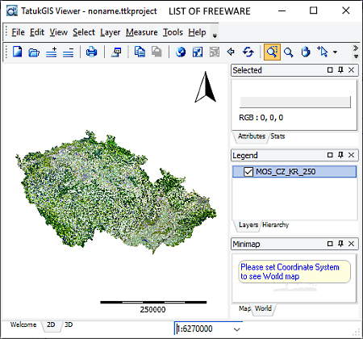This screenshot has height=339, width=363.
Task: Click the Refresh map icon
Action: click(x=248, y=52)
